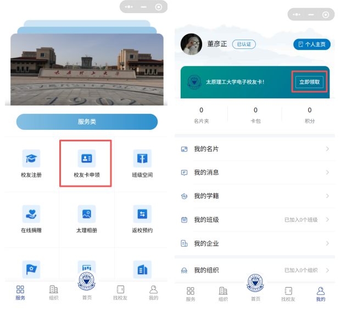Viewport: 341px width, 312px height.
Task: Open 太理相册 photo album icon
Action: tap(86, 214)
